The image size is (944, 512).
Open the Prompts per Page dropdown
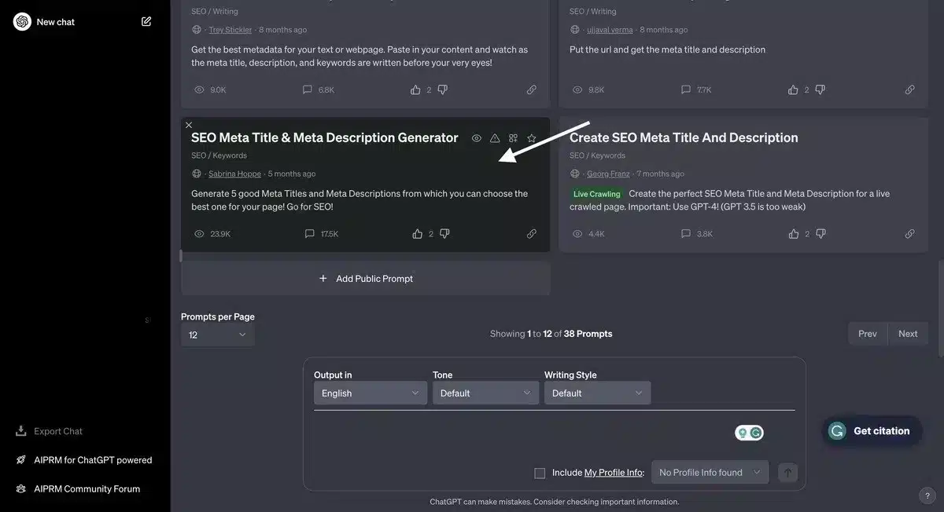click(x=218, y=335)
